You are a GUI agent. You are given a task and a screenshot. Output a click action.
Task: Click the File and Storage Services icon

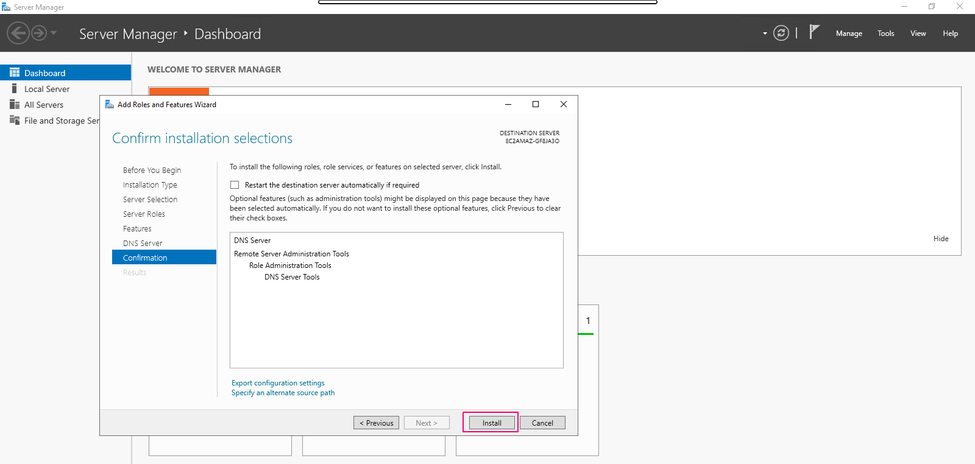pyautogui.click(x=15, y=120)
